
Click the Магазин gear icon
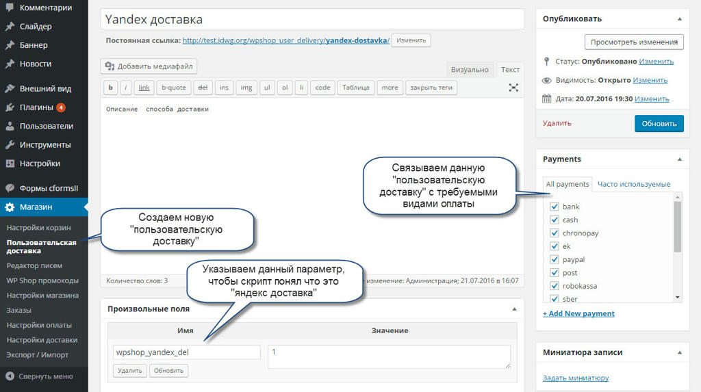[10, 207]
